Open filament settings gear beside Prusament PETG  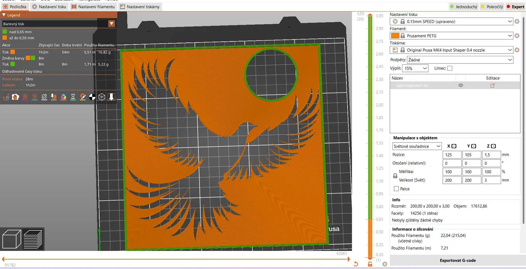point(517,36)
